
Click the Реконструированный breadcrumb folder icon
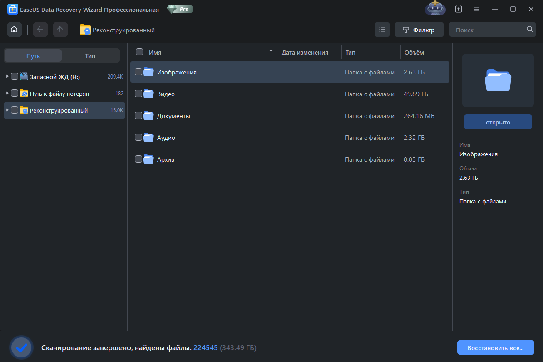click(85, 30)
